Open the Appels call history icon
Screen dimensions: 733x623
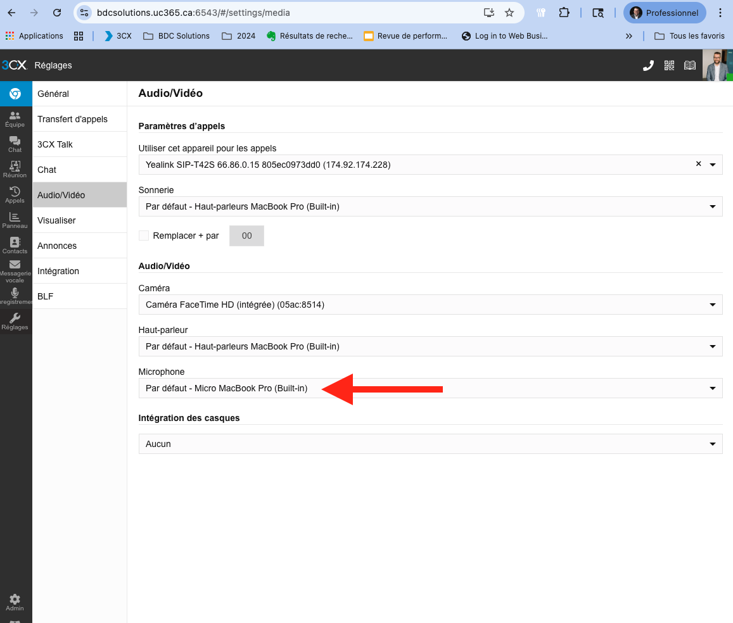tap(15, 195)
